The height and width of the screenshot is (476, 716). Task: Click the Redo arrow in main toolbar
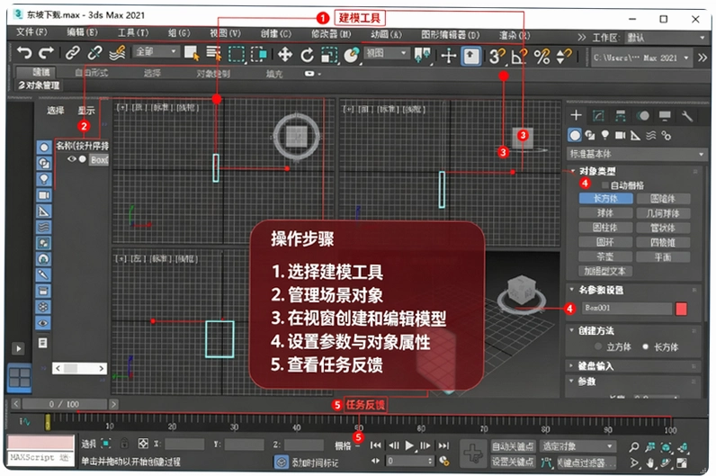[47, 54]
